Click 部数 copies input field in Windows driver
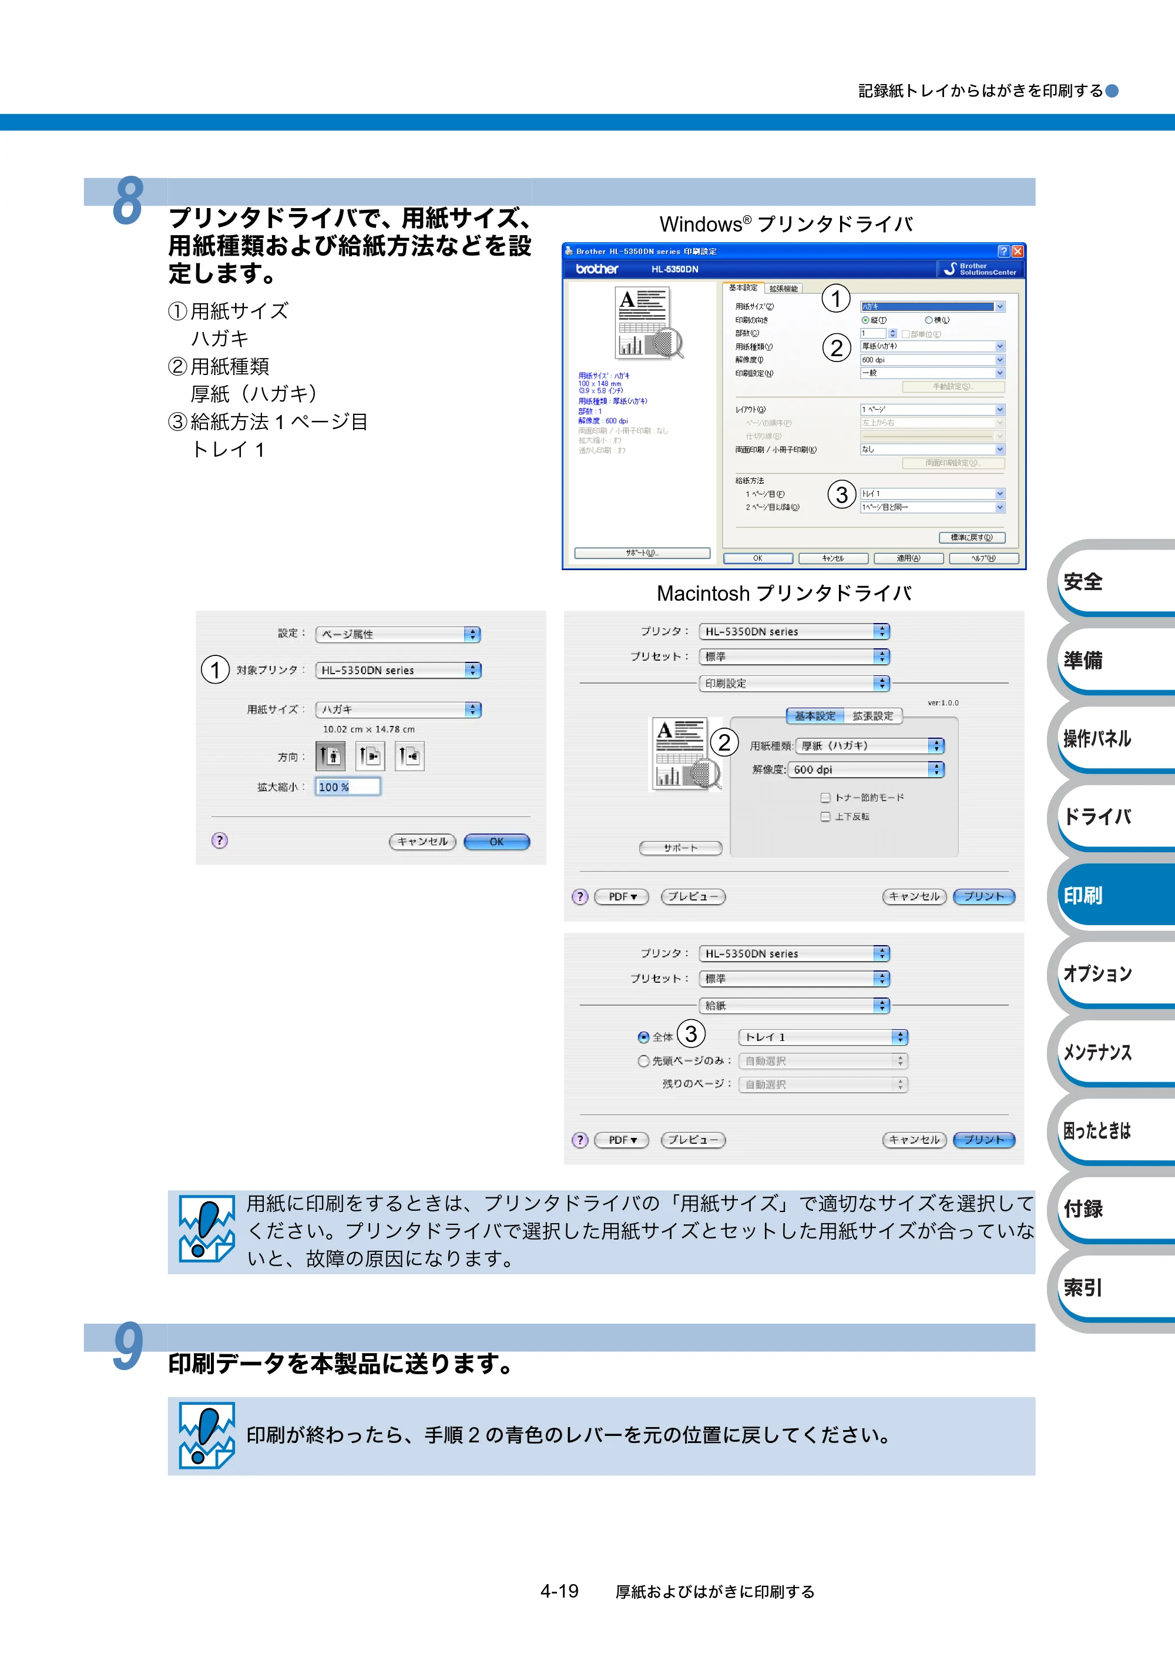Image resolution: width=1175 pixels, height=1664 pixels. click(x=874, y=333)
